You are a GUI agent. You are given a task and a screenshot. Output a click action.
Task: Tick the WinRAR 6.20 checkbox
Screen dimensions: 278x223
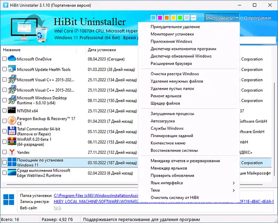pyautogui.click(x=4, y=142)
